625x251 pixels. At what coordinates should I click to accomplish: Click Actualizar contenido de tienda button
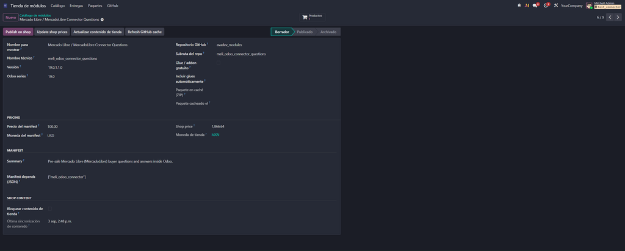point(98,32)
